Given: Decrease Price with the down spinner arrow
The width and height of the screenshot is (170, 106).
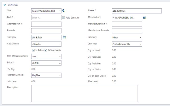Looking at the screenshot, I should (60, 64).
